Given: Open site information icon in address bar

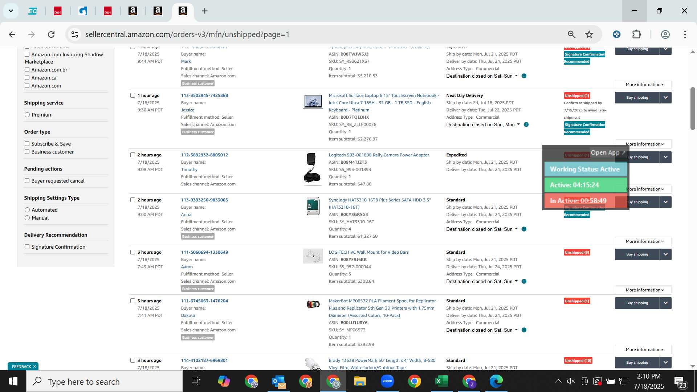Looking at the screenshot, I should pyautogui.click(x=75, y=34).
